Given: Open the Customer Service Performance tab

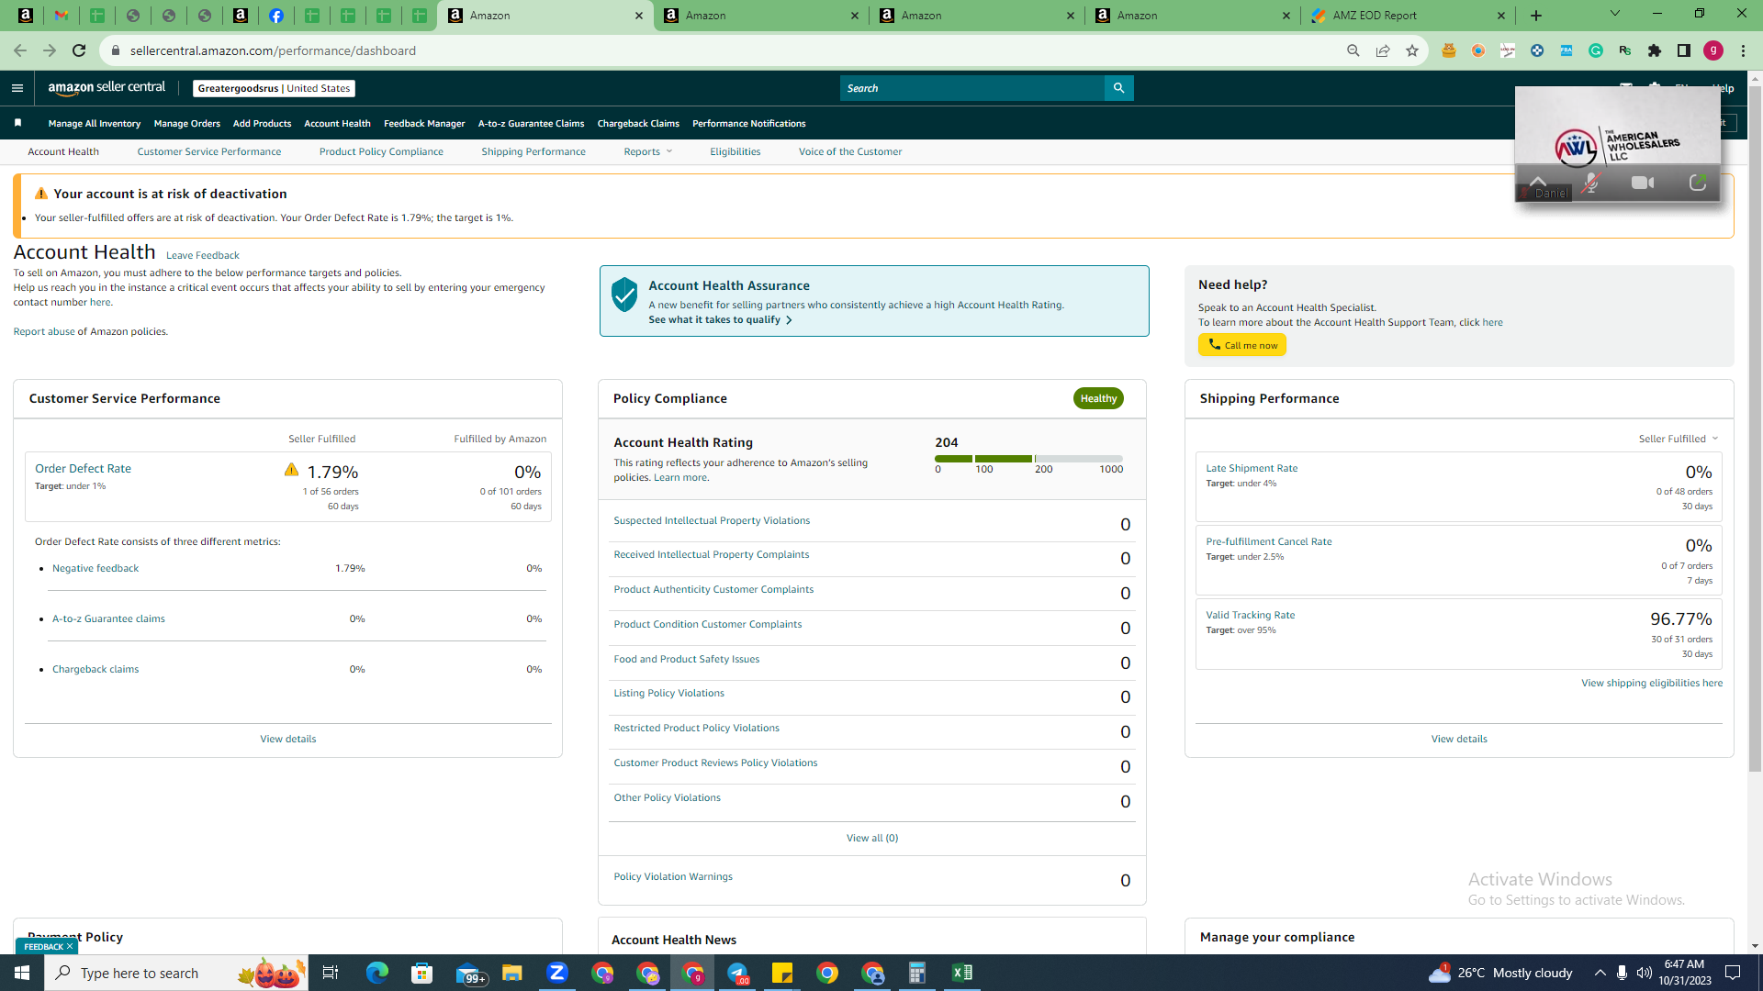Looking at the screenshot, I should tap(209, 151).
